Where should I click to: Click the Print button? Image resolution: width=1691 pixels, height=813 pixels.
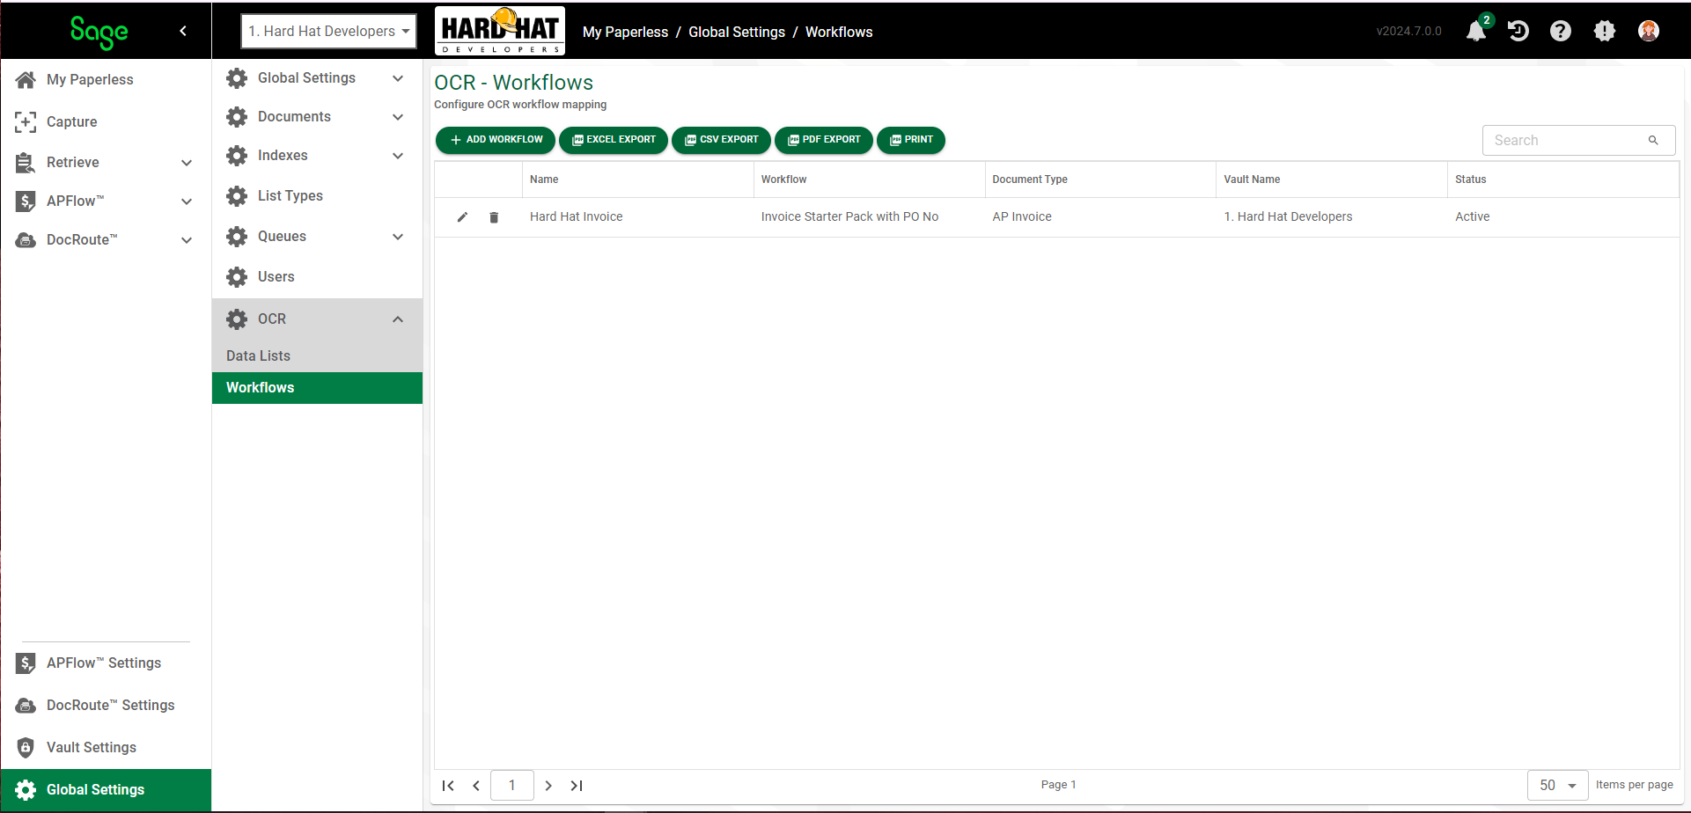[911, 140]
